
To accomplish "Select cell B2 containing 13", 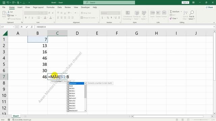I will tap(37, 46).
